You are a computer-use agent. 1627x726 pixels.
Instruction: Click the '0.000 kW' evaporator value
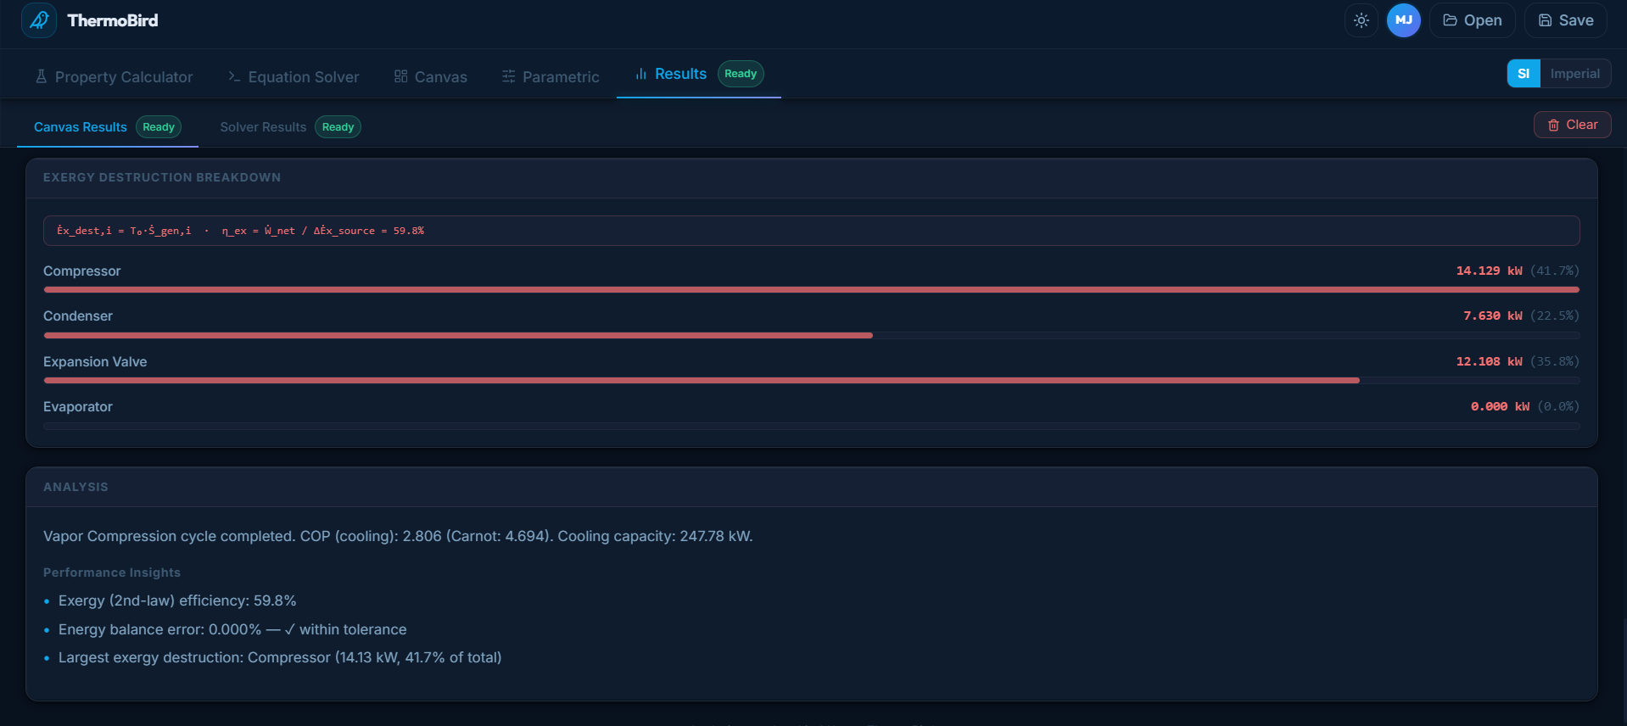pos(1500,407)
